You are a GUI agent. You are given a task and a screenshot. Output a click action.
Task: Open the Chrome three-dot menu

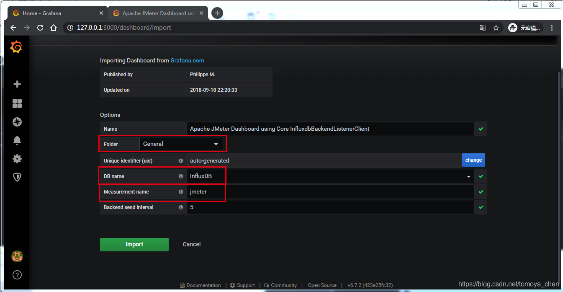[553, 28]
